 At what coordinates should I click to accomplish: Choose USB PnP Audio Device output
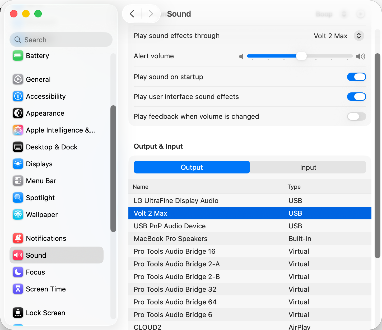(250, 226)
